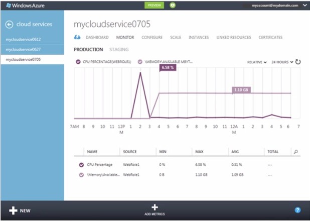310x221 pixels.
Task: Click the CPU Percentage metric name
Action: [x=100, y=165]
